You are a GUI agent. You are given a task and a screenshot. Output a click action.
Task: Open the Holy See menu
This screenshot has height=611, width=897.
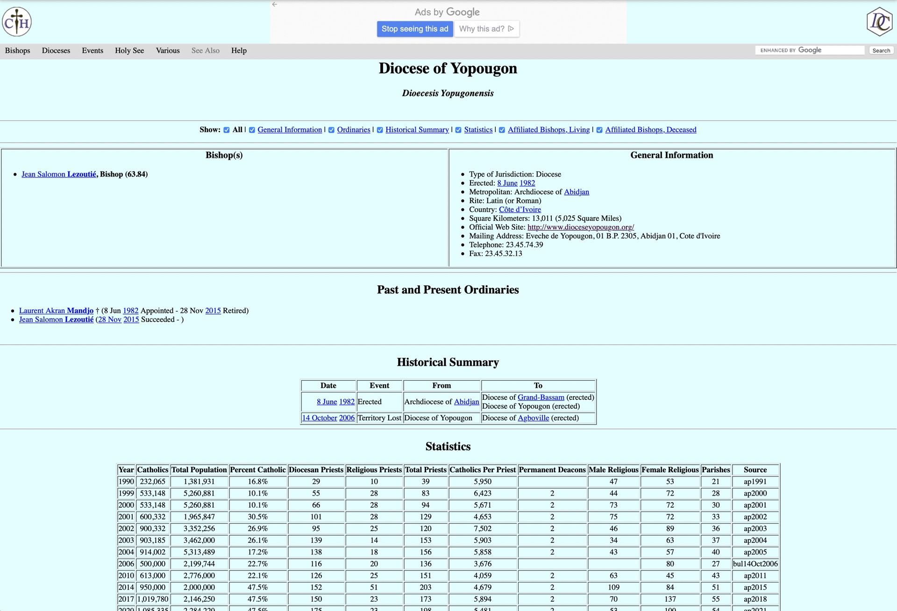129,50
